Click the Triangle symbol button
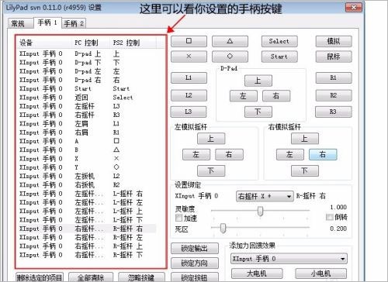Screen dimensions: 388x282 pos(230,41)
